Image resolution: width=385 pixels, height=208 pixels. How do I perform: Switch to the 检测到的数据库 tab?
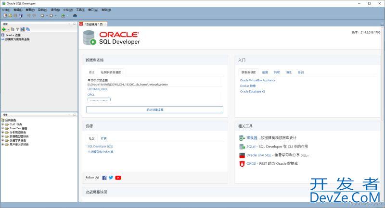coord(111,72)
